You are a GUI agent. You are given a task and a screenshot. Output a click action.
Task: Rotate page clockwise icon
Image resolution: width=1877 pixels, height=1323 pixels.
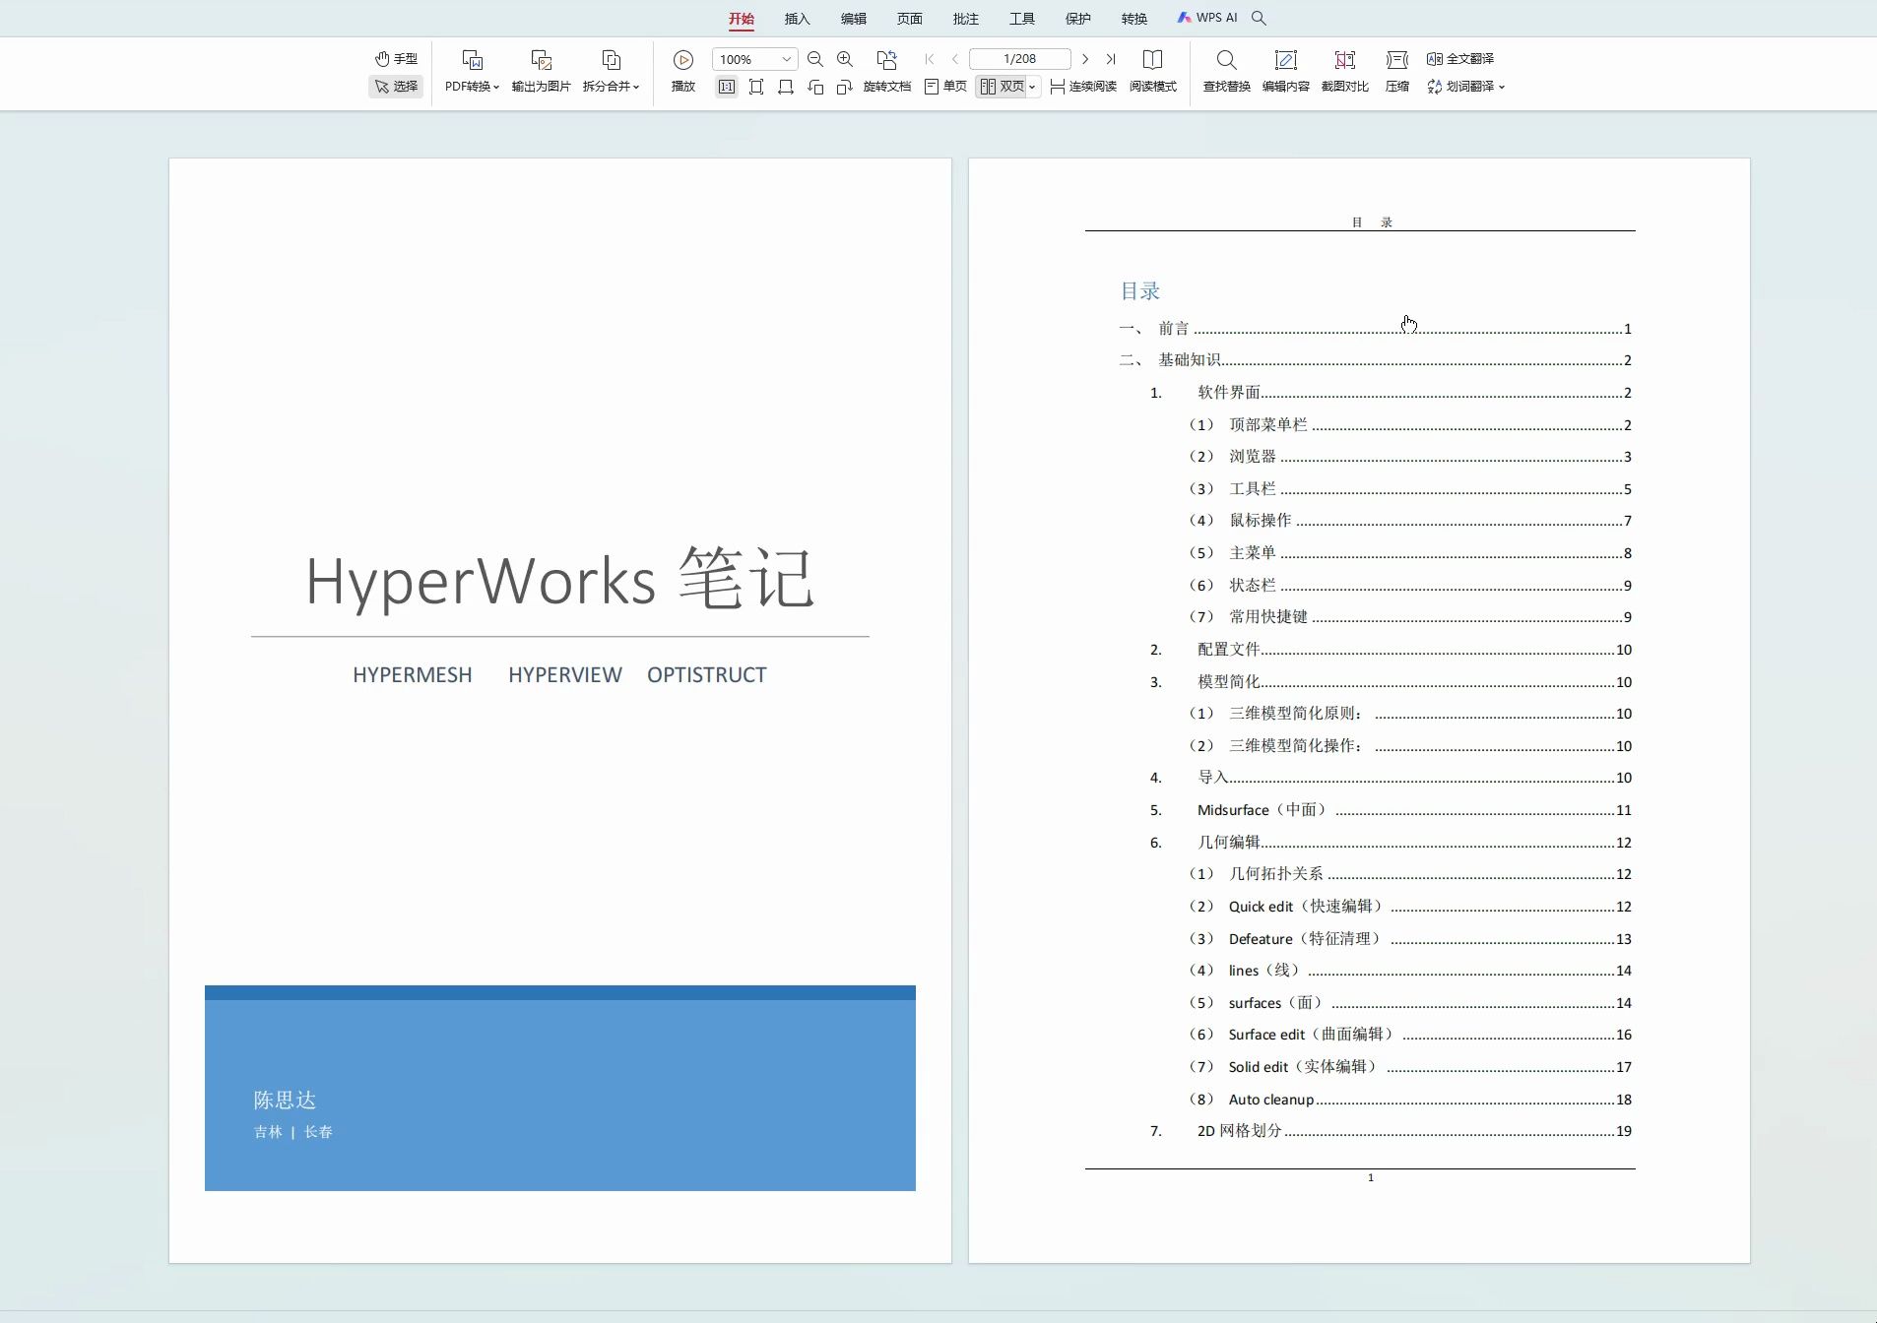pos(845,87)
